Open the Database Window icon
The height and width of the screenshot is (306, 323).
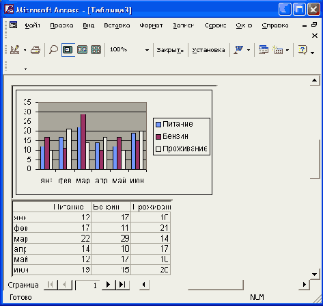click(263, 49)
